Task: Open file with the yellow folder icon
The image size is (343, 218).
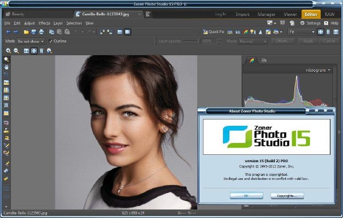Action: point(26,32)
